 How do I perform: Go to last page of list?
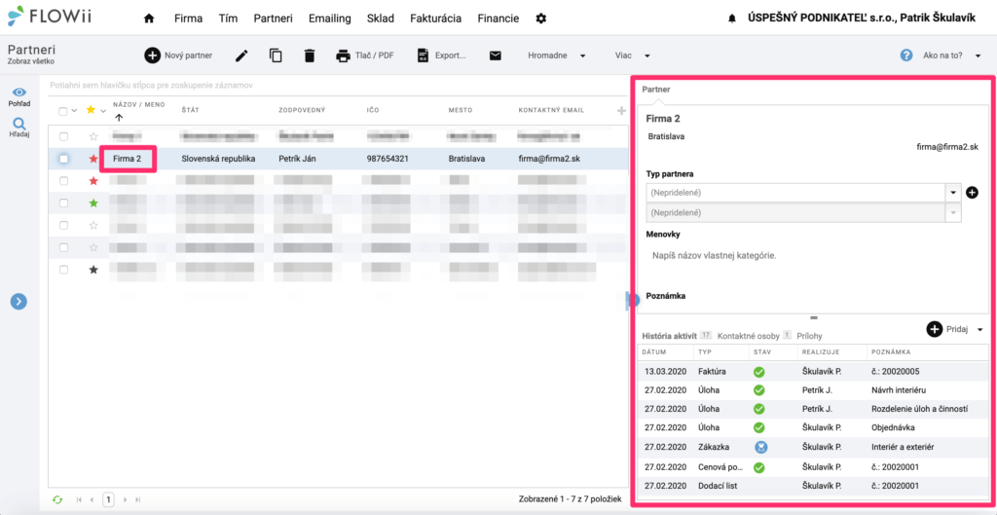(138, 499)
